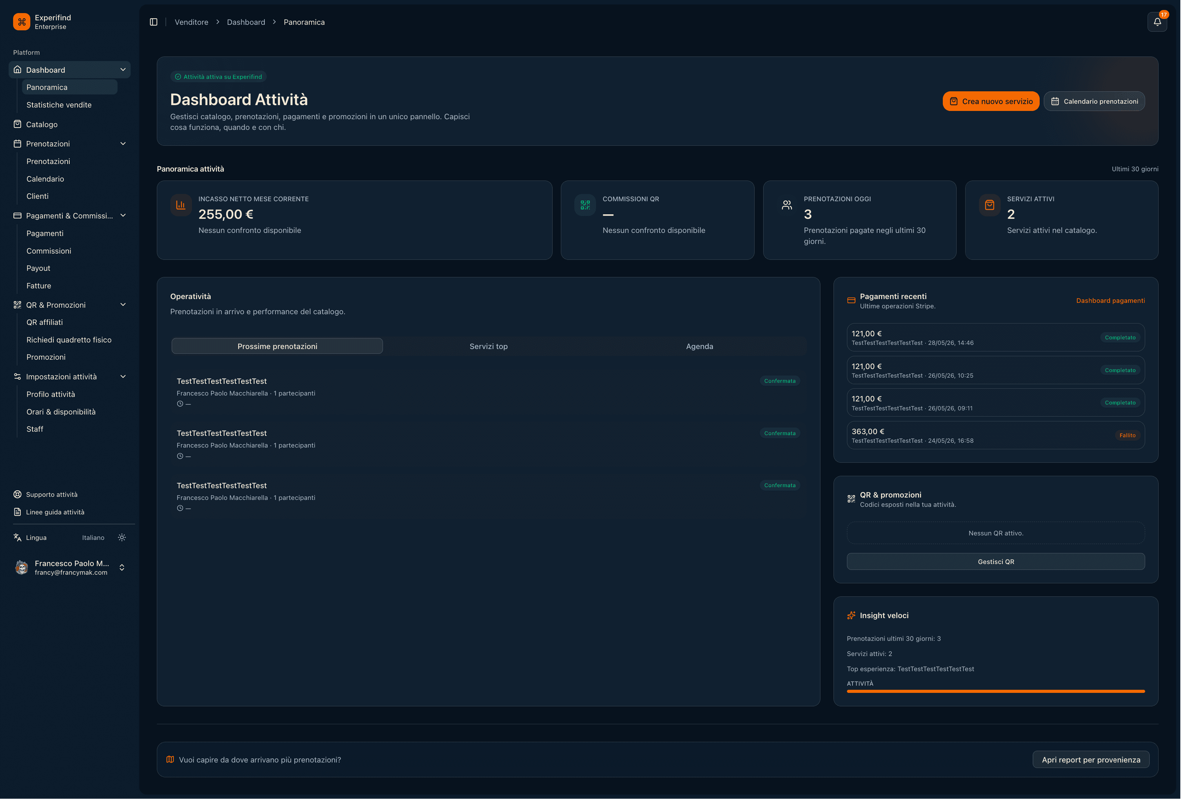This screenshot has width=1181, height=799.
Task: Open Statistiche vendite in the sidebar
Action: [70, 105]
